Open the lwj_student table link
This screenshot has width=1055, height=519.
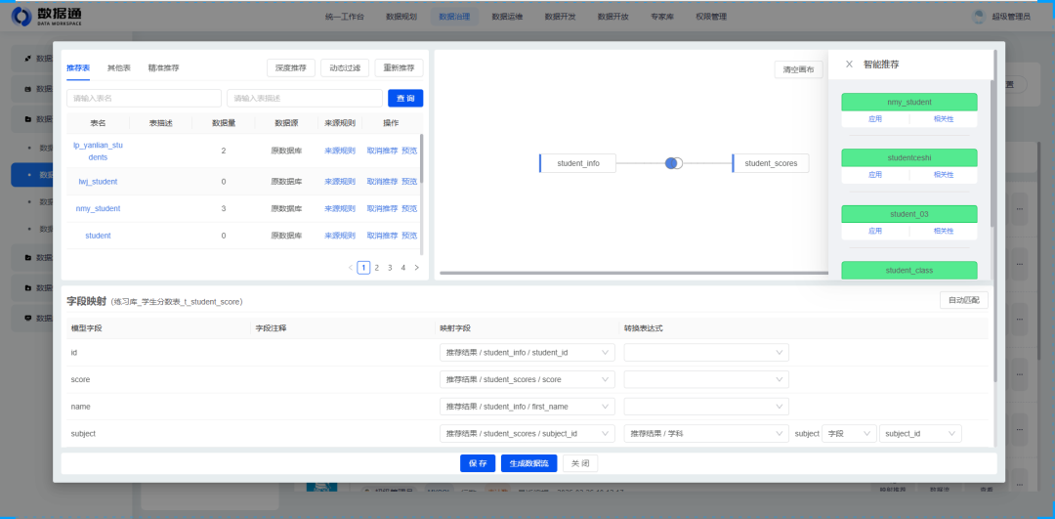(x=99, y=182)
